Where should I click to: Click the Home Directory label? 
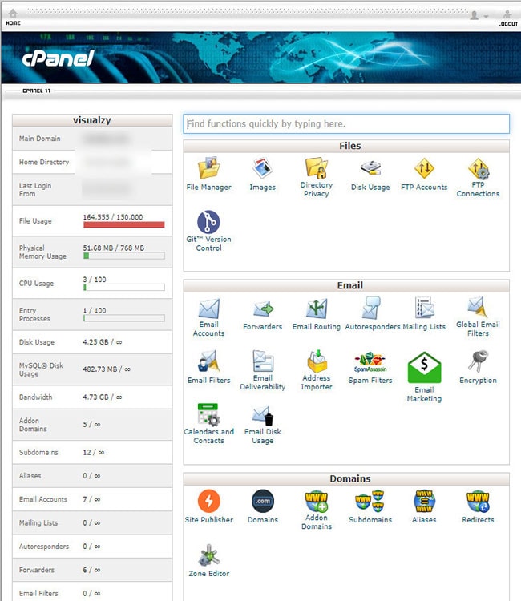[x=44, y=162]
